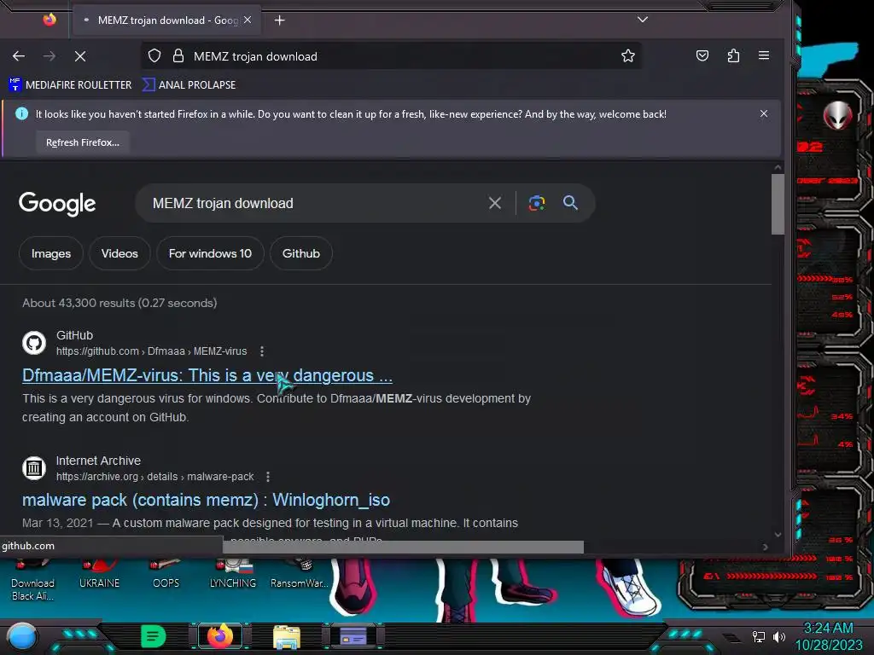Screen dimensions: 874x655
Task: Open tracking protection shield icon
Action: 154,55
